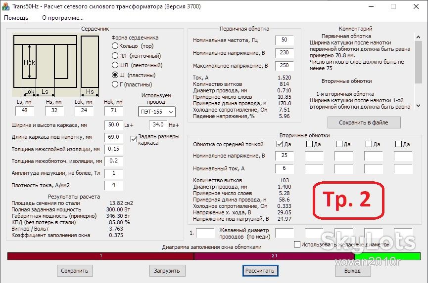428x283 pixels.
Task: Click first secondary desired wire diameter field
Action: 285,233
